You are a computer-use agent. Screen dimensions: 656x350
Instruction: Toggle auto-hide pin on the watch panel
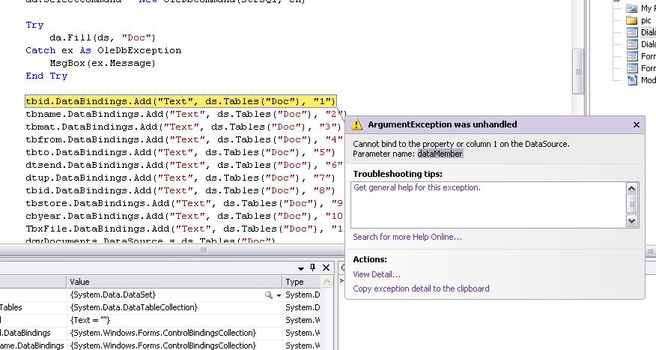(x=313, y=268)
